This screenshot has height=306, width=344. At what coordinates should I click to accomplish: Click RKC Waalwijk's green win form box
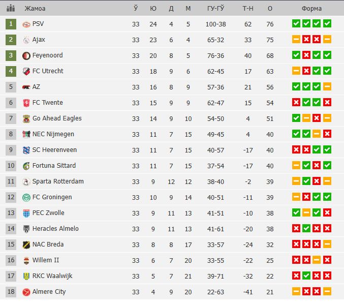[306, 276]
